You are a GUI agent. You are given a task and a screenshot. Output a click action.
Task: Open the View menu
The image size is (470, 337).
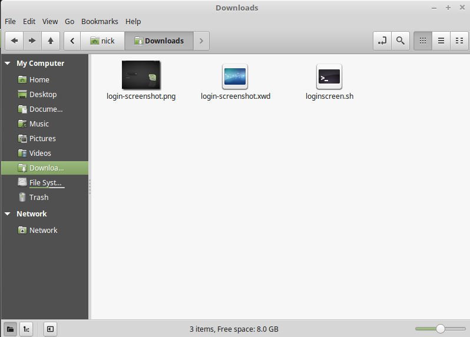(x=50, y=21)
